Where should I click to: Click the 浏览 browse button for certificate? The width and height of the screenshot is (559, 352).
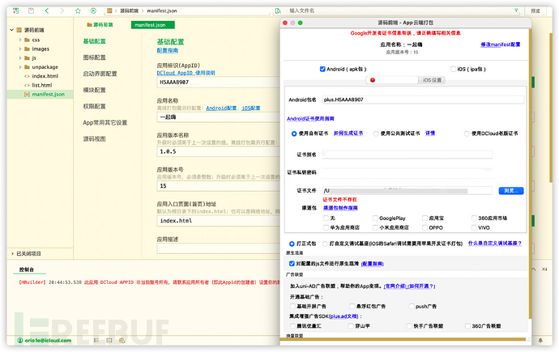coord(511,191)
